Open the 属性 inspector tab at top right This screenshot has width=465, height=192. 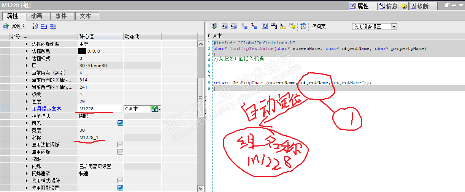click(363, 6)
